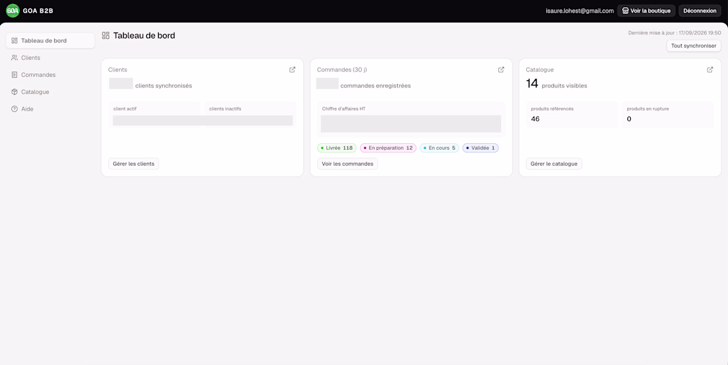Click the Chiffre d'affaires HT label
The width and height of the screenshot is (728, 365).
(x=343, y=109)
